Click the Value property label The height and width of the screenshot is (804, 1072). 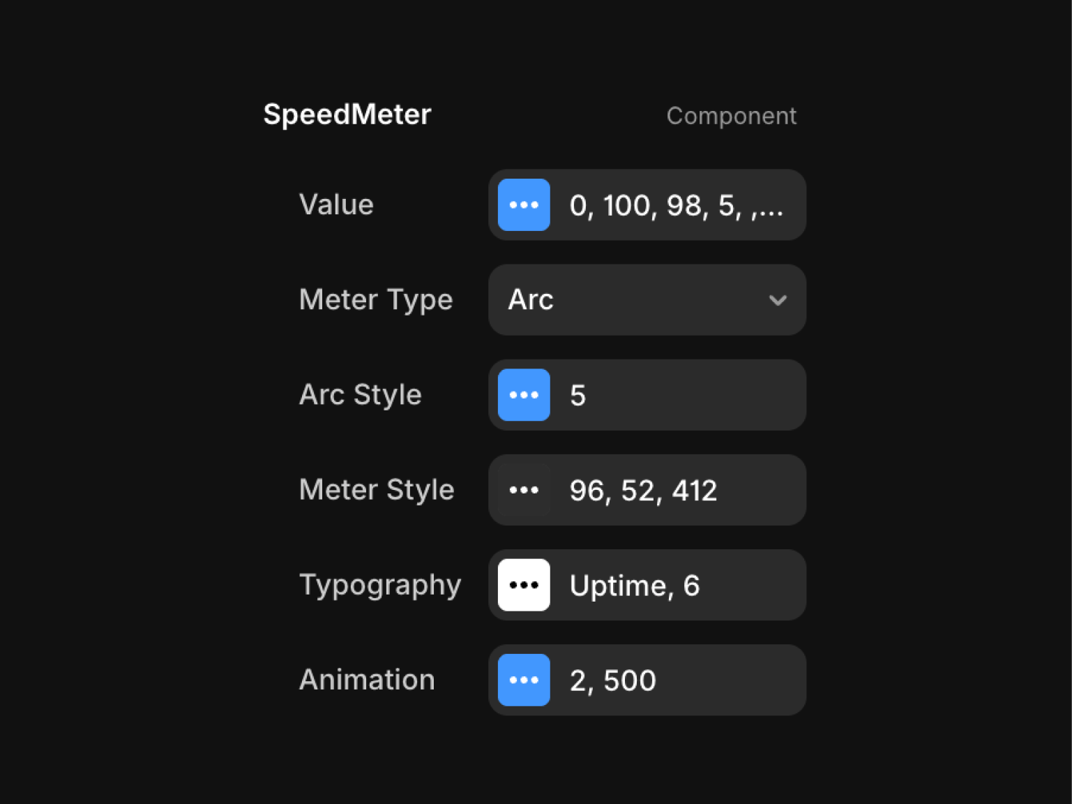336,205
